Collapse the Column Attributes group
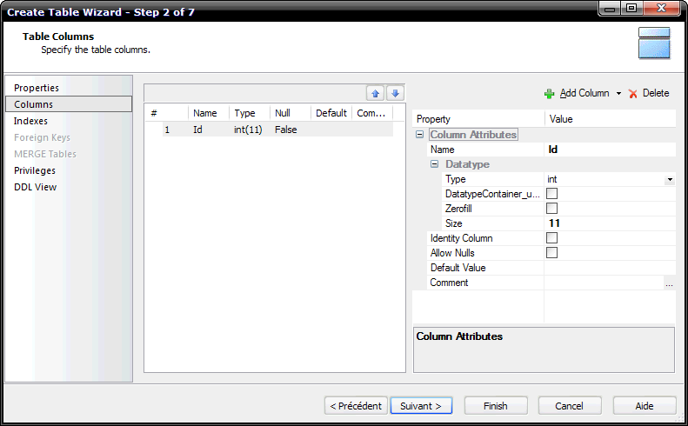 pyautogui.click(x=420, y=135)
